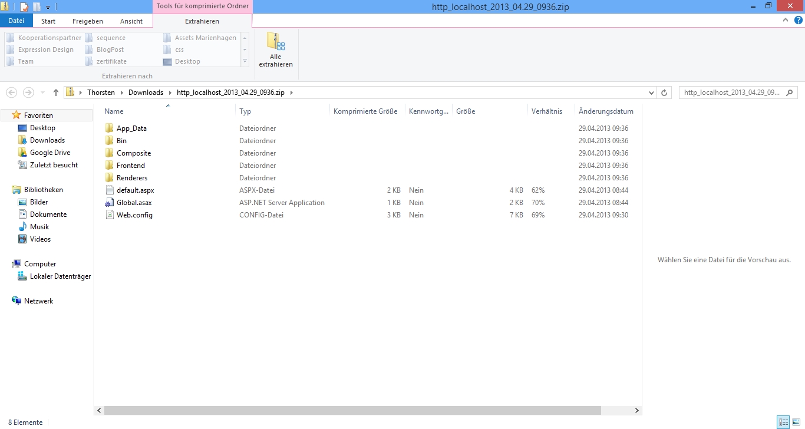This screenshot has width=805, height=429.
Task: Click the App_Data folder icon
Action: pos(109,128)
